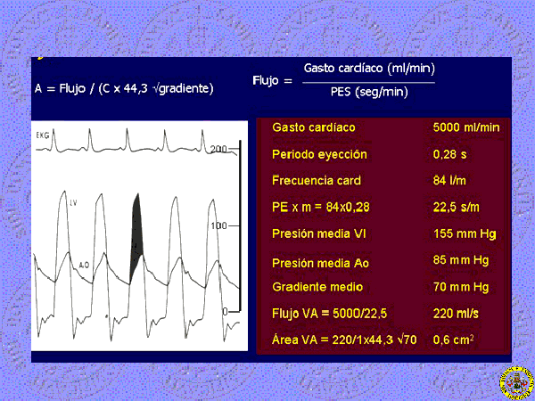Click the '0' scale mark
Viewport: 535px width, 401px height.
coord(225,311)
